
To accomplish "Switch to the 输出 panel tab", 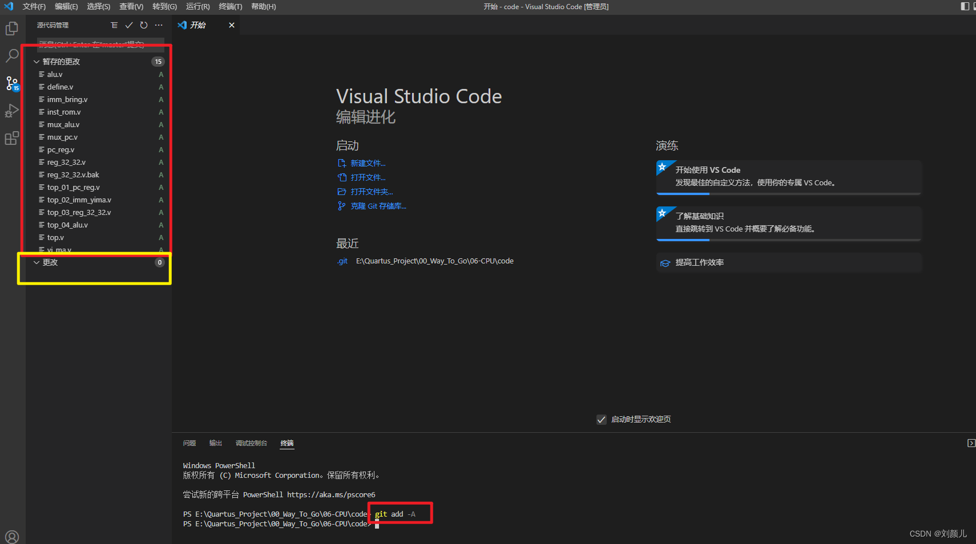I will 216,443.
